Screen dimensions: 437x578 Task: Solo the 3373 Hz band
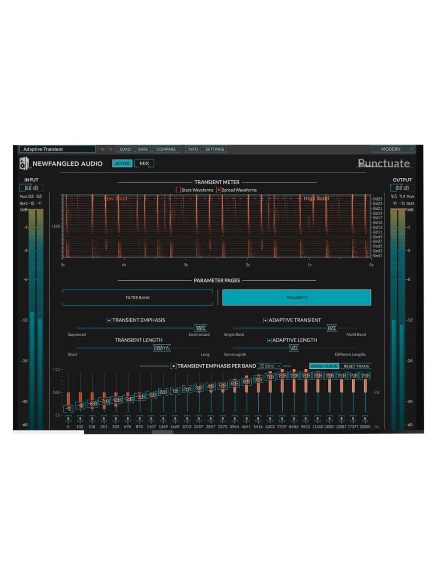(222, 419)
